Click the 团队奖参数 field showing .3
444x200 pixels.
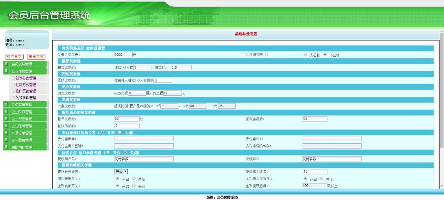162,80
